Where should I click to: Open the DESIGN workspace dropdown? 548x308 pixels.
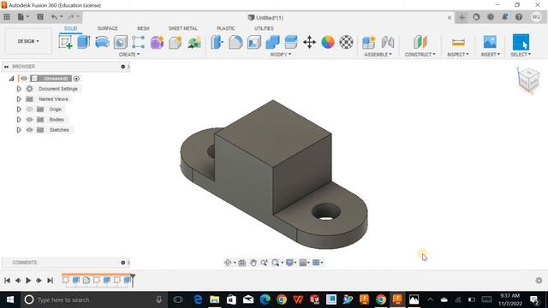point(28,41)
